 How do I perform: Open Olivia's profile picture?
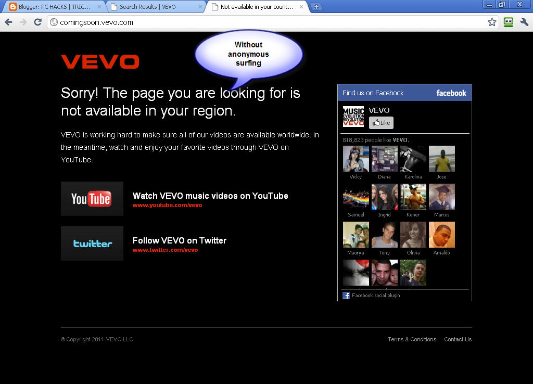point(413,235)
